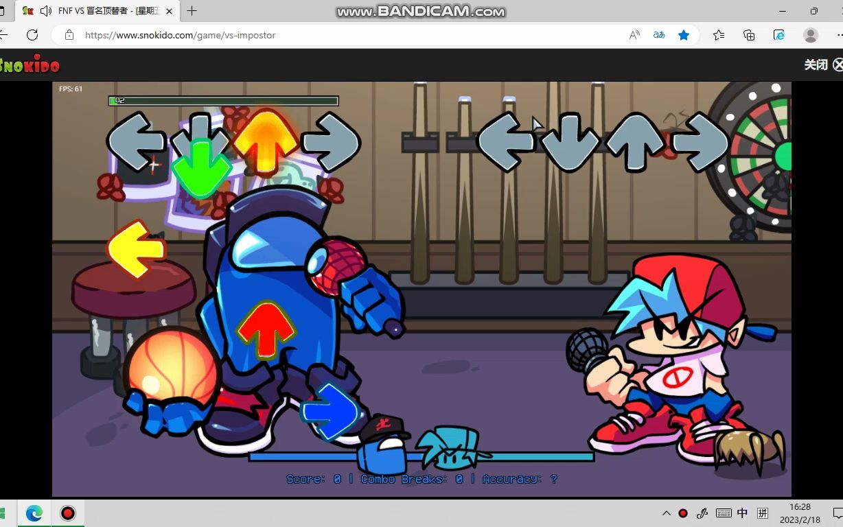The image size is (843, 527).
Task: Open the Collections icon in Edge toolbar
Action: (749, 35)
